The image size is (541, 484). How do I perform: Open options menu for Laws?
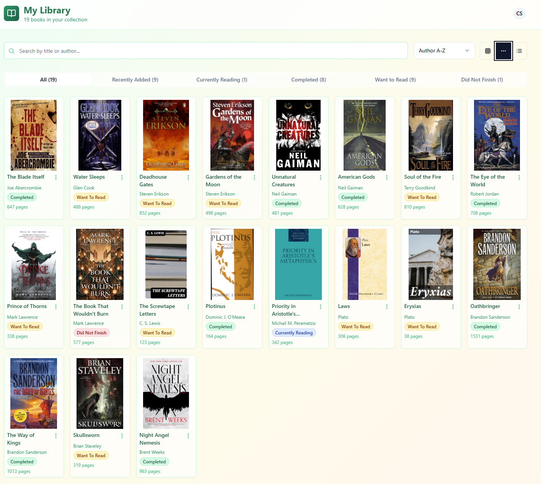(x=387, y=307)
